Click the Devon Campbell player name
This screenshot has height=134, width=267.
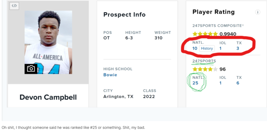[x=48, y=97]
